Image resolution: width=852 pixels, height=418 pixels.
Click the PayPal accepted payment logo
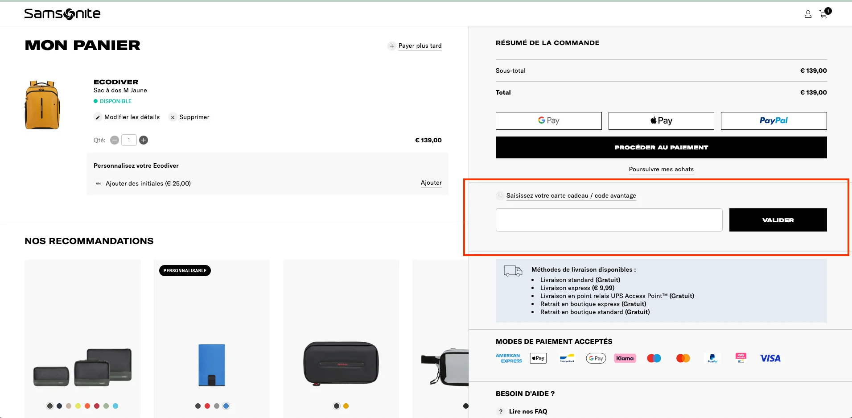[x=712, y=358]
